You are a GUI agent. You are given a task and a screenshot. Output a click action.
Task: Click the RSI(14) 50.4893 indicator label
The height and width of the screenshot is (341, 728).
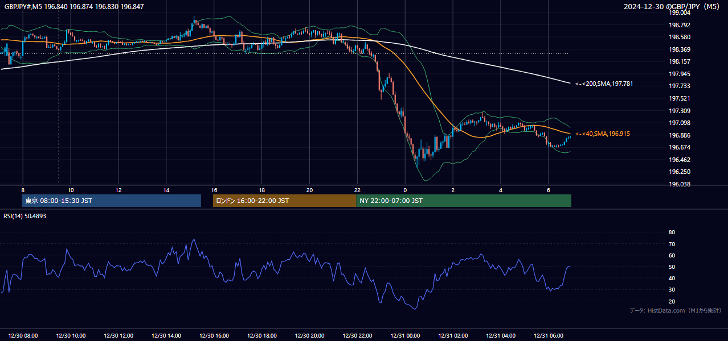click(25, 216)
